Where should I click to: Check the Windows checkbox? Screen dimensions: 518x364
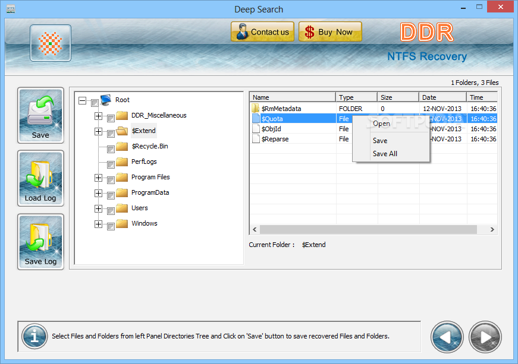[x=111, y=226]
